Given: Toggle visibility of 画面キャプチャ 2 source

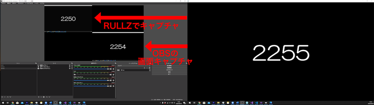Looking at the screenshot, I should [70, 65].
